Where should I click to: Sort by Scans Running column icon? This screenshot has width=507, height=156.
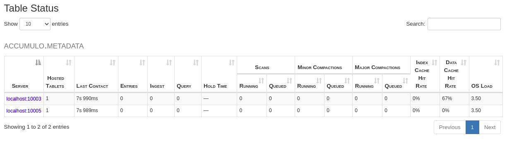tap(261, 81)
